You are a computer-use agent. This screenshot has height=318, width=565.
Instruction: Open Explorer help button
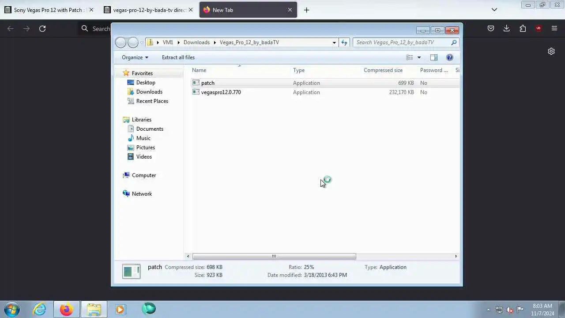coord(450,57)
